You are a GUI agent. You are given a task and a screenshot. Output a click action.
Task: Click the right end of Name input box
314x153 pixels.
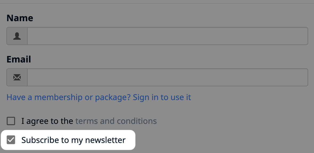[x=300, y=36]
